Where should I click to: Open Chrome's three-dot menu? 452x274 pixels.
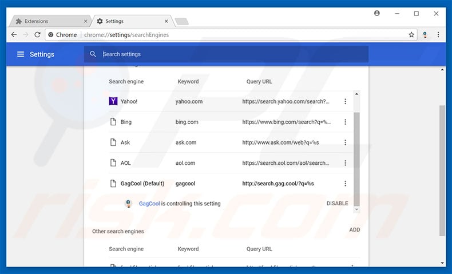[x=438, y=35]
